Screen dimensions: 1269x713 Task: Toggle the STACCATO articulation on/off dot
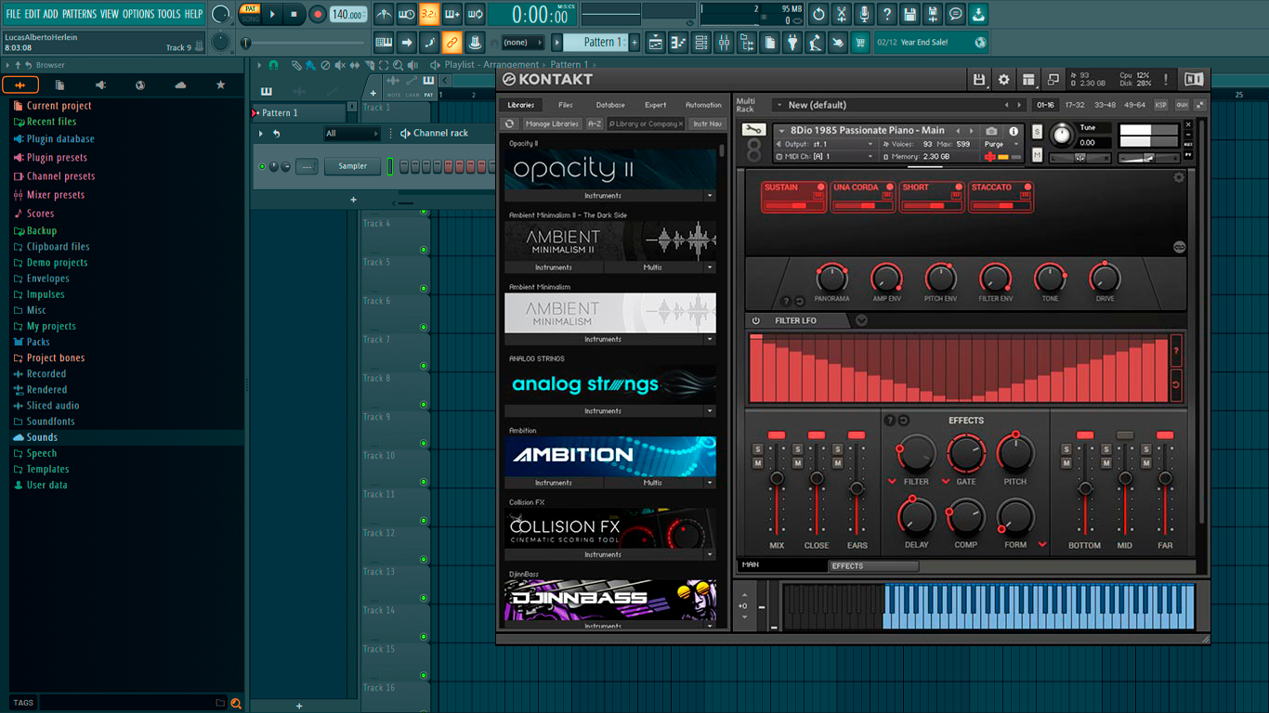tap(1026, 188)
